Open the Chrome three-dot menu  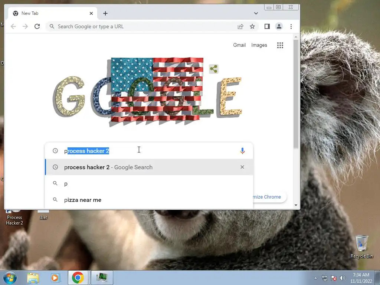click(x=291, y=26)
